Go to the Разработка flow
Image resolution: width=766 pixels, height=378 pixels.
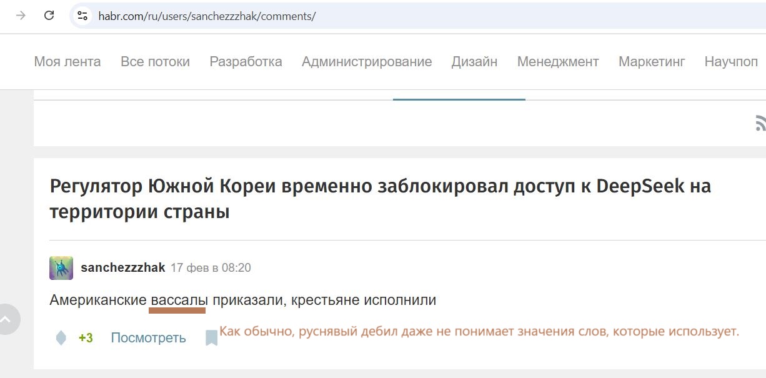coord(246,62)
